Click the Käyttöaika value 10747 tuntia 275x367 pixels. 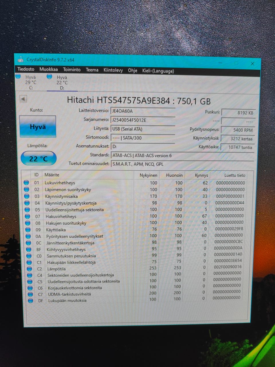237,147
